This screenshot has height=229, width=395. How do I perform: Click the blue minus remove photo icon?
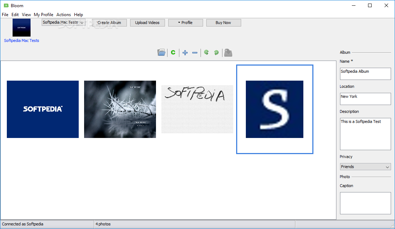[x=195, y=52]
